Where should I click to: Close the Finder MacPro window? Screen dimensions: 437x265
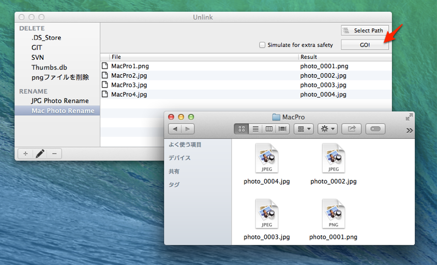[x=171, y=117]
